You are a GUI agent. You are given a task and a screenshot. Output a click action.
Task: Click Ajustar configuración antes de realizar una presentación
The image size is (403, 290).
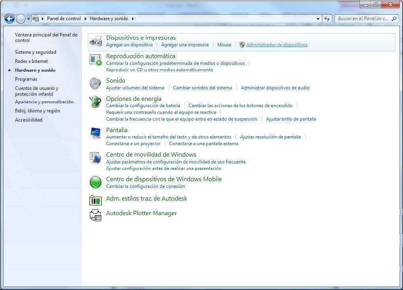[163, 168]
